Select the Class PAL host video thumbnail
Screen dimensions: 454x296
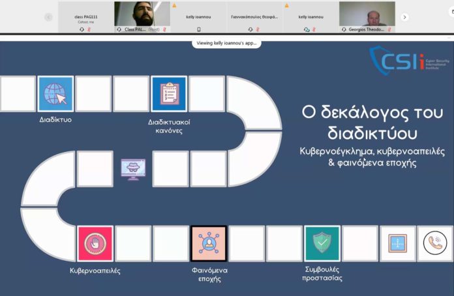coord(142,17)
